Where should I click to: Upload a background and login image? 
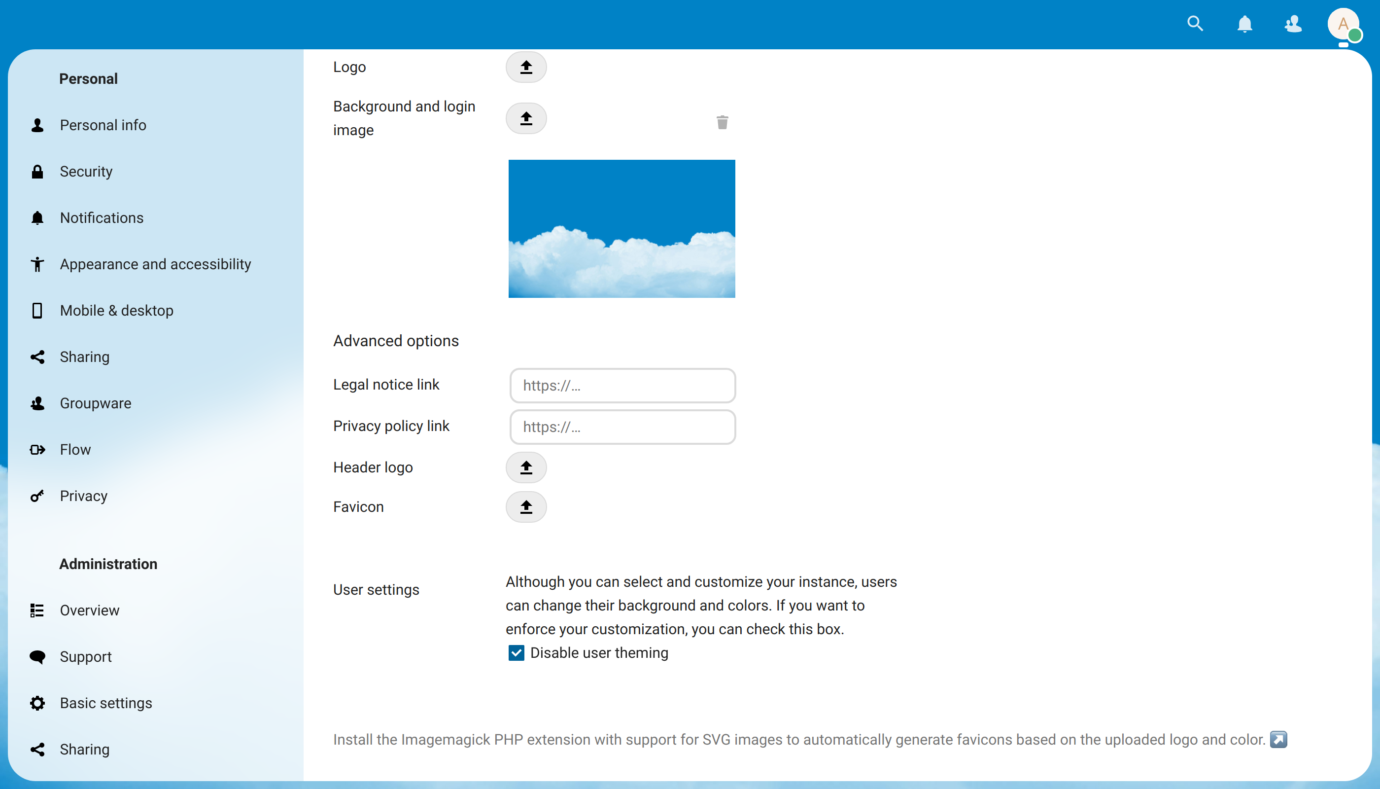[x=526, y=118]
